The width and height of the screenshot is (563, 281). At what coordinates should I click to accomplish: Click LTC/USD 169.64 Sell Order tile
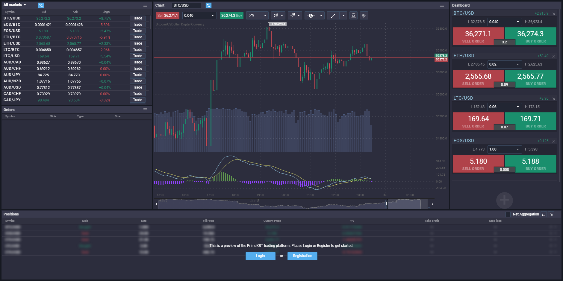[478, 121]
